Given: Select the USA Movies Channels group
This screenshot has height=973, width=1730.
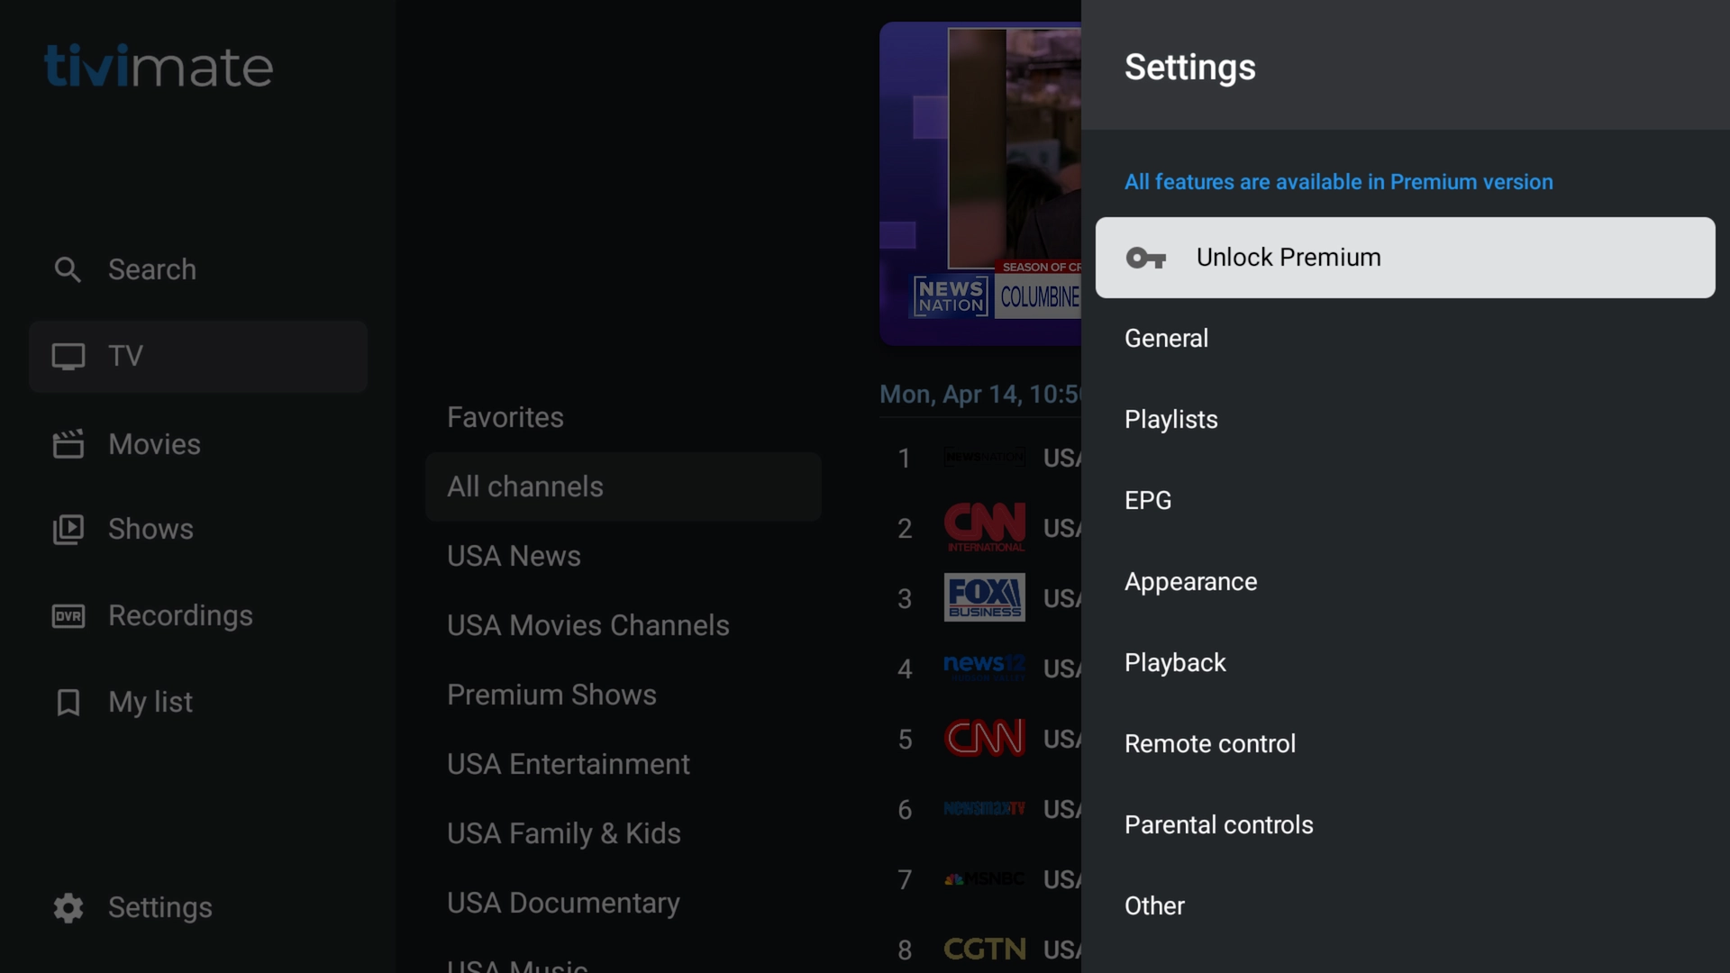Looking at the screenshot, I should tap(623, 625).
